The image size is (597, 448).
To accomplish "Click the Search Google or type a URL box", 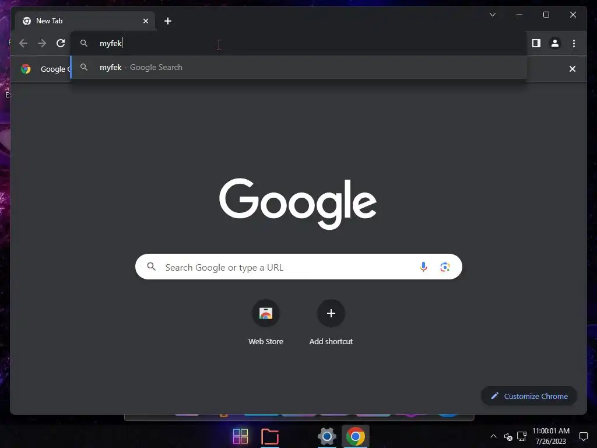I will (298, 267).
